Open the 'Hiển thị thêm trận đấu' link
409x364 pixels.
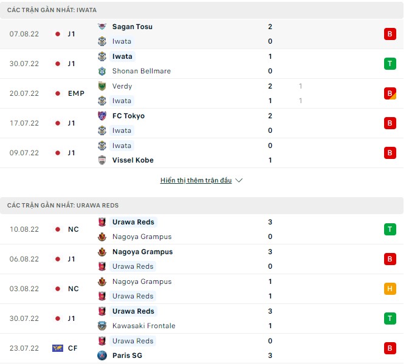coord(196,181)
